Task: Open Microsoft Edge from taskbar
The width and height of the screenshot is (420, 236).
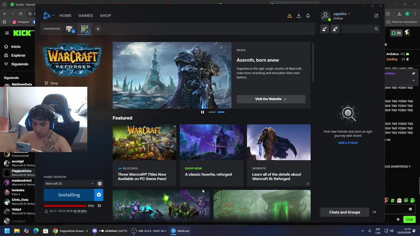Action: pos(36,231)
